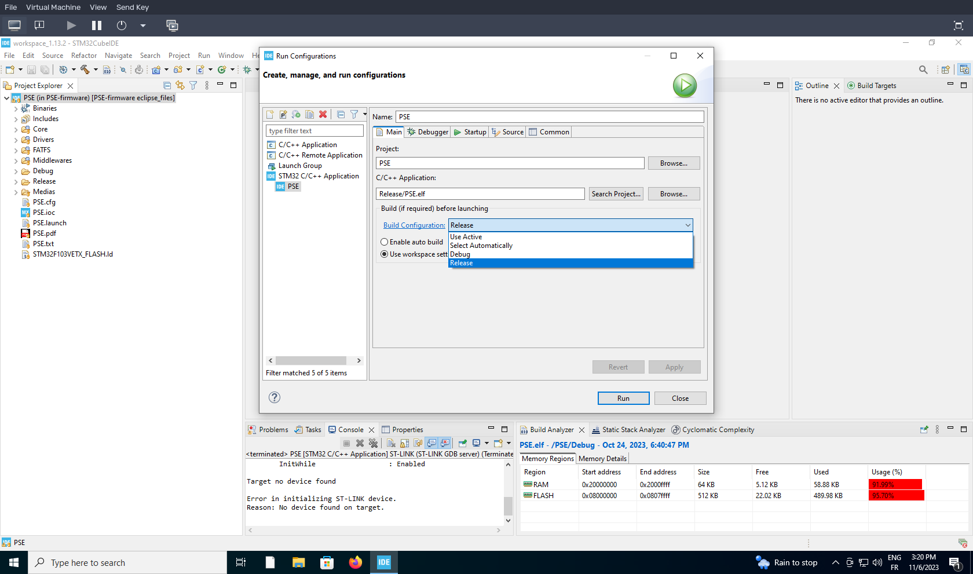Screen dimensions: 973x574
Task: Click the Close button in Run Configurations
Action: pyautogui.click(x=680, y=398)
